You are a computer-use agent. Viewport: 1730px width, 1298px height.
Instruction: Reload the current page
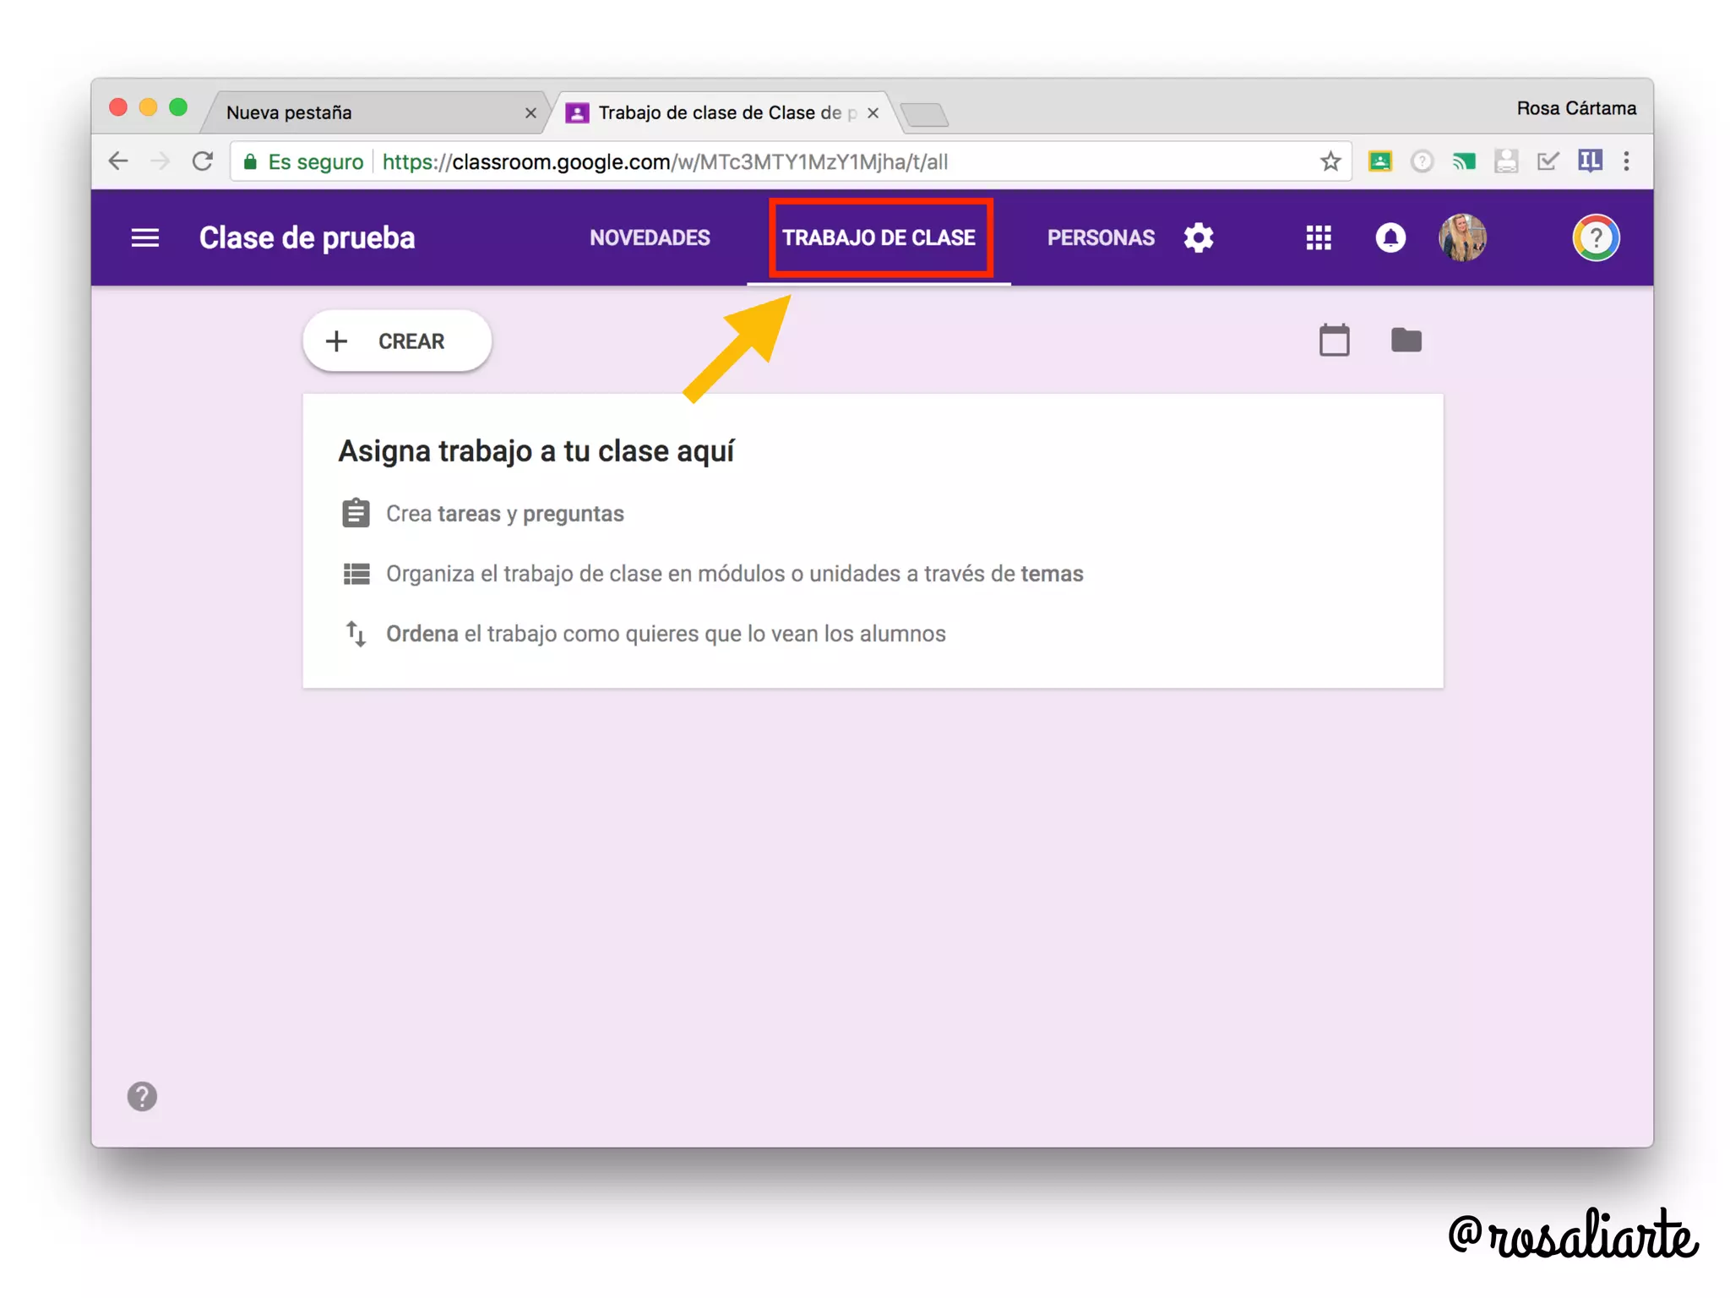[x=203, y=161]
